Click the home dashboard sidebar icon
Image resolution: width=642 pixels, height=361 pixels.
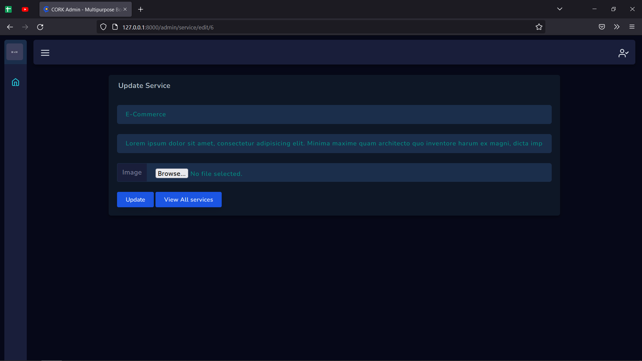click(15, 82)
